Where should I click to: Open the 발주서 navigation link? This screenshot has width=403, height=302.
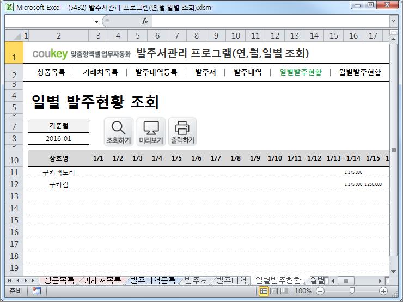point(205,72)
